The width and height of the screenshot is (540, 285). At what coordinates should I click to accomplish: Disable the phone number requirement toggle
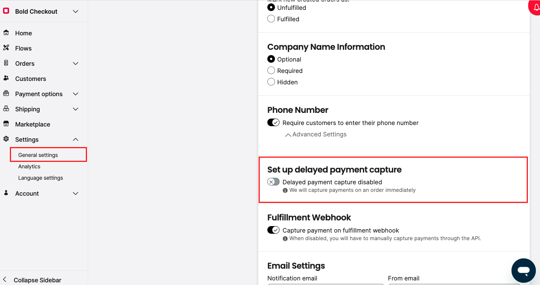point(273,122)
